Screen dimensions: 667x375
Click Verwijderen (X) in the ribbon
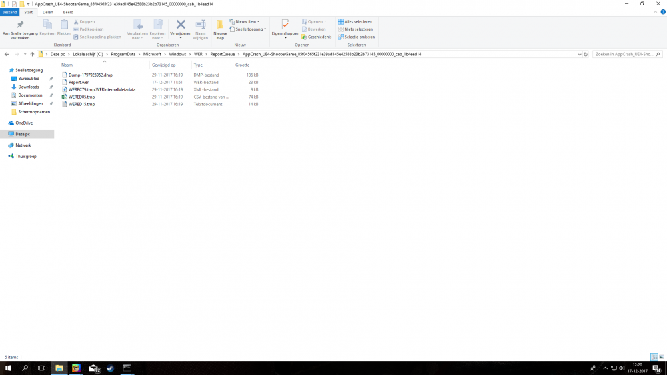(181, 27)
